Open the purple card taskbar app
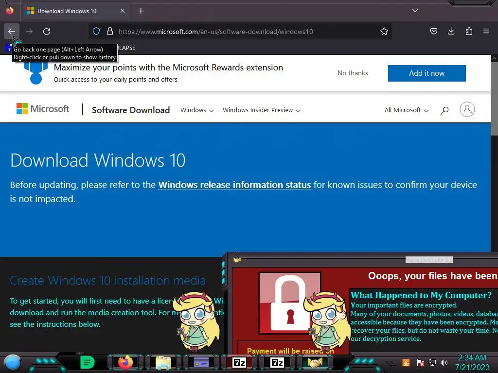Viewport: 498px width, 373px height. pos(201,362)
